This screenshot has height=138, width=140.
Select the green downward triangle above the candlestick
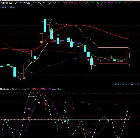(58, 35)
